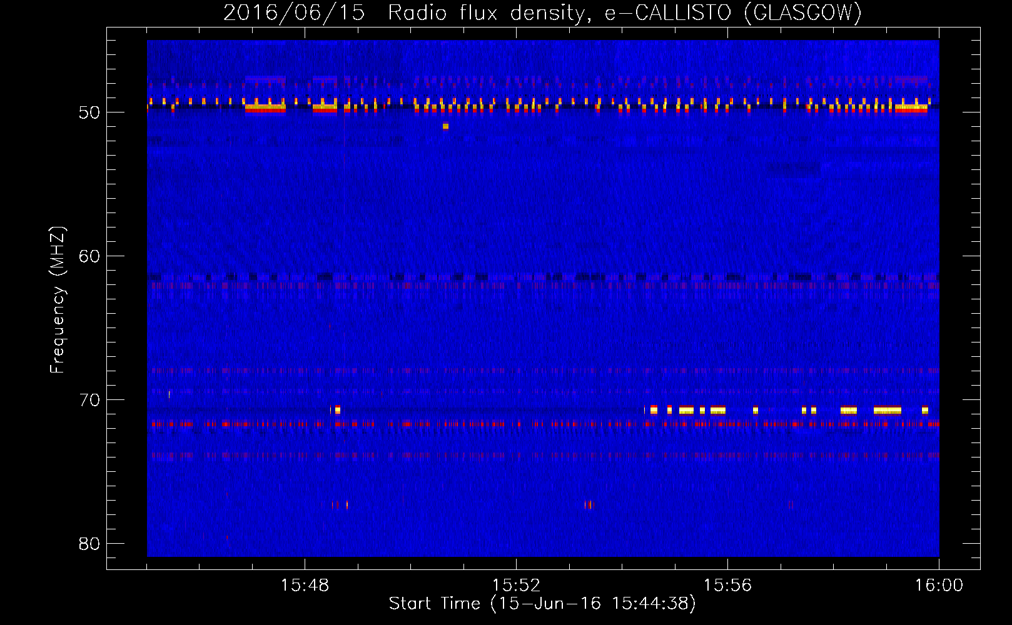The image size is (1012, 625).
Task: Click the 15:52 time tick label
Action: (x=516, y=586)
